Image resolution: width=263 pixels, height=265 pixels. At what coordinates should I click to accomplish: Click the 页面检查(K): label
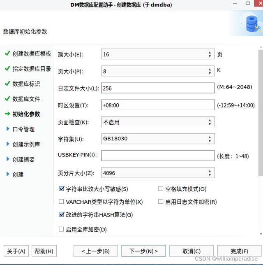click(x=73, y=122)
